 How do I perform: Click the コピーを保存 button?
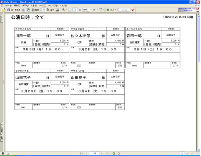[x=13, y=10]
